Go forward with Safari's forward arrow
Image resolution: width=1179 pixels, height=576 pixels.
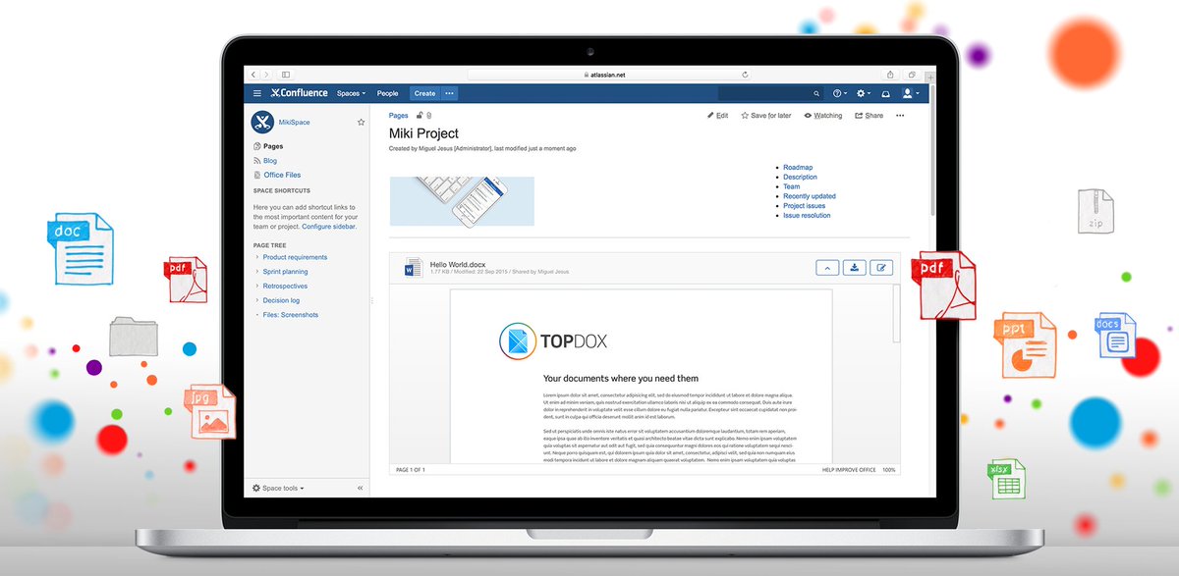(264, 74)
